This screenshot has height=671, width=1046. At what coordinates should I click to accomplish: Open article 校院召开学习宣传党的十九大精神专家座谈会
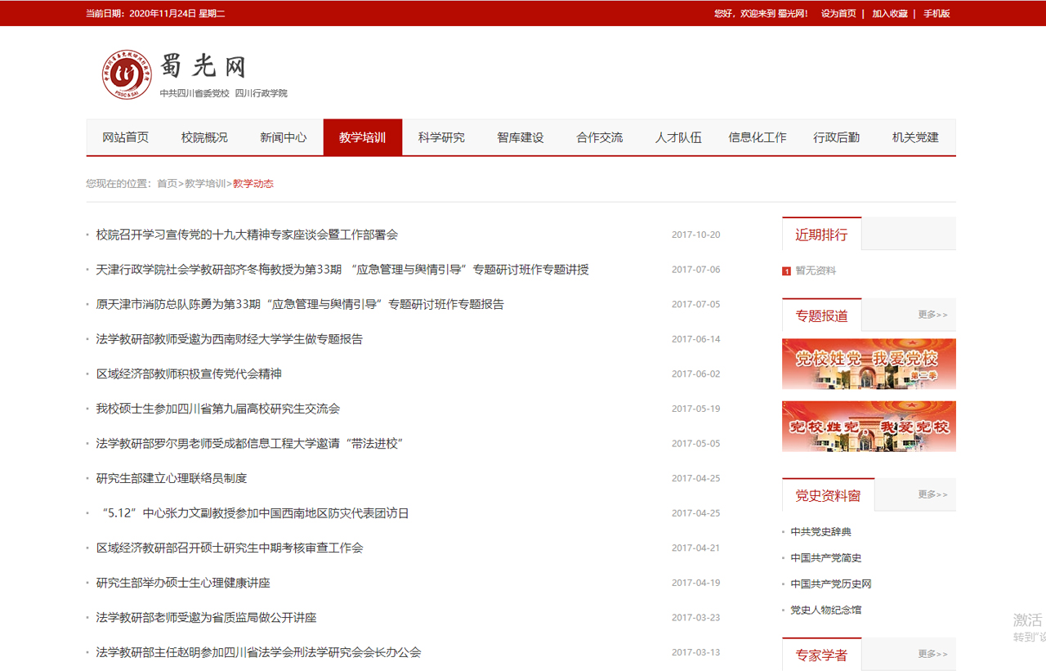[x=247, y=235]
